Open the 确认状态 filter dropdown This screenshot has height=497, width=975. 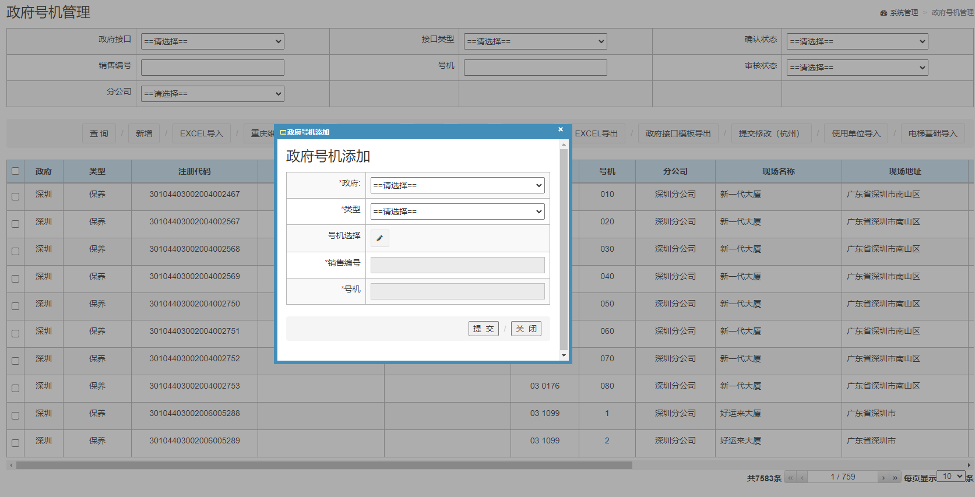click(857, 41)
